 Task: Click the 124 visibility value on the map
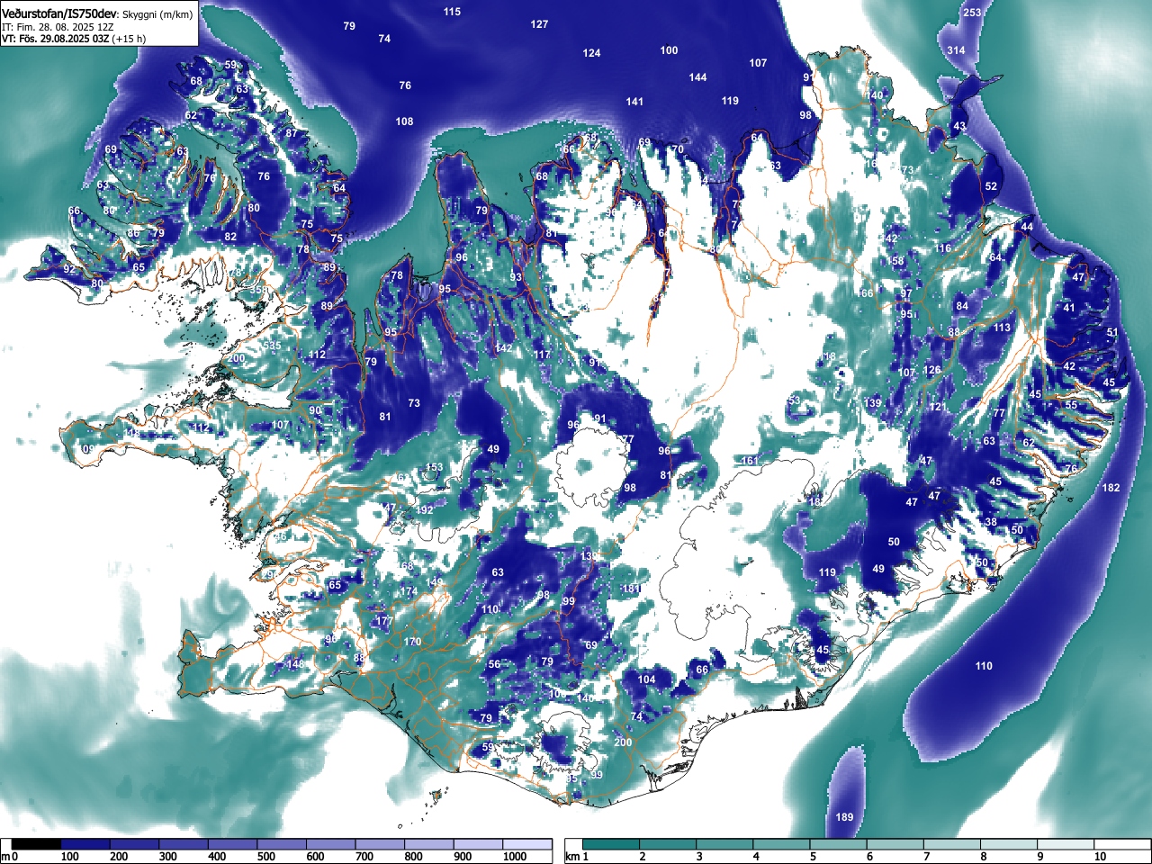[x=591, y=53]
